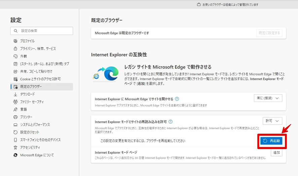The width and height of the screenshot is (298, 176).
Task: Click the blue 再起動 button
Action: pyautogui.click(x=271, y=141)
